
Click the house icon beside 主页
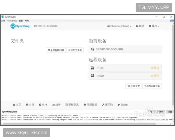coord(14,105)
